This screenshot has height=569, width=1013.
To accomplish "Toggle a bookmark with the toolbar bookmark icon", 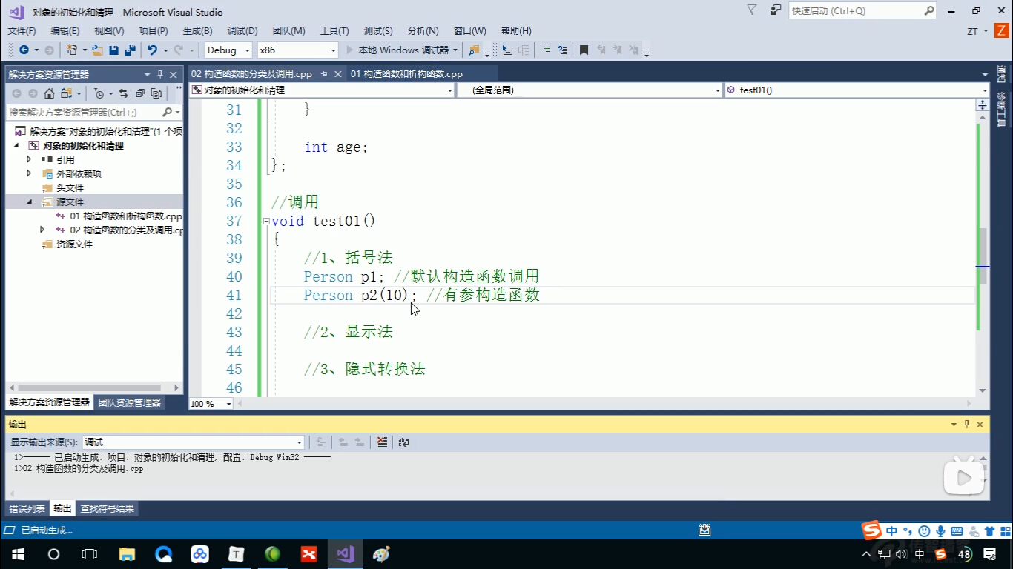I will click(584, 50).
